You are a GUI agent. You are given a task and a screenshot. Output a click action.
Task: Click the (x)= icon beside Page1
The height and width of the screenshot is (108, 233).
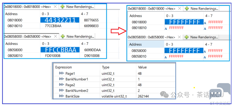coord(61,73)
